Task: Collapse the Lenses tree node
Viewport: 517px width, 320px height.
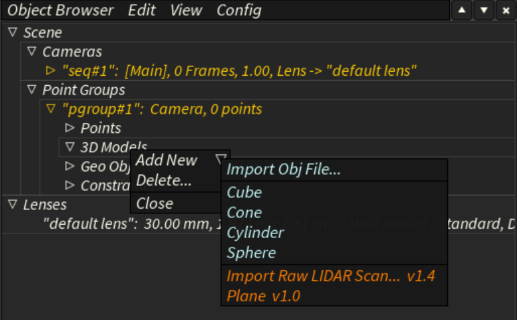Action: [x=13, y=204]
